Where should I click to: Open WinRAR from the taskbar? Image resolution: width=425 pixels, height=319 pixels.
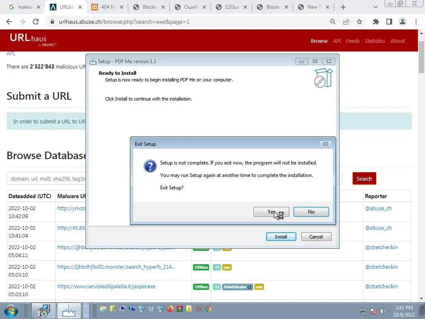pos(179,309)
